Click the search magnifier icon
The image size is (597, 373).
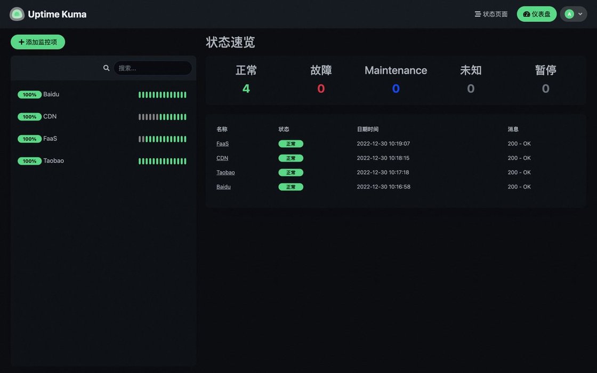click(106, 68)
